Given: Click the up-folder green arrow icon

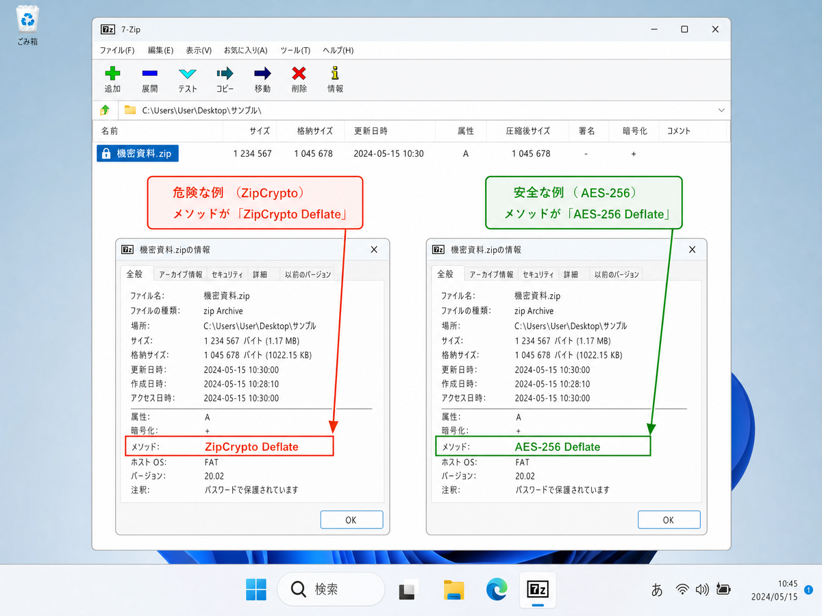Looking at the screenshot, I should [x=105, y=110].
